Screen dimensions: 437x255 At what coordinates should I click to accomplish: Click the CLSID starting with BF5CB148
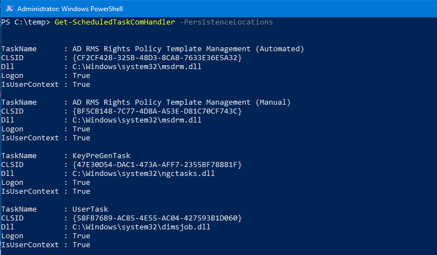[157, 111]
